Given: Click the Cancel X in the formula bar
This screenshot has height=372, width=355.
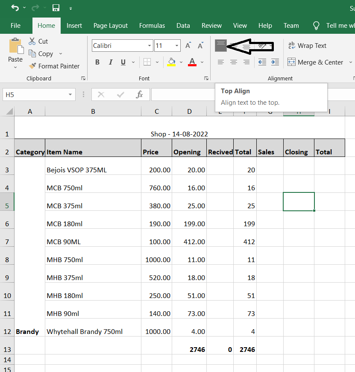Looking at the screenshot, I should click(x=101, y=94).
